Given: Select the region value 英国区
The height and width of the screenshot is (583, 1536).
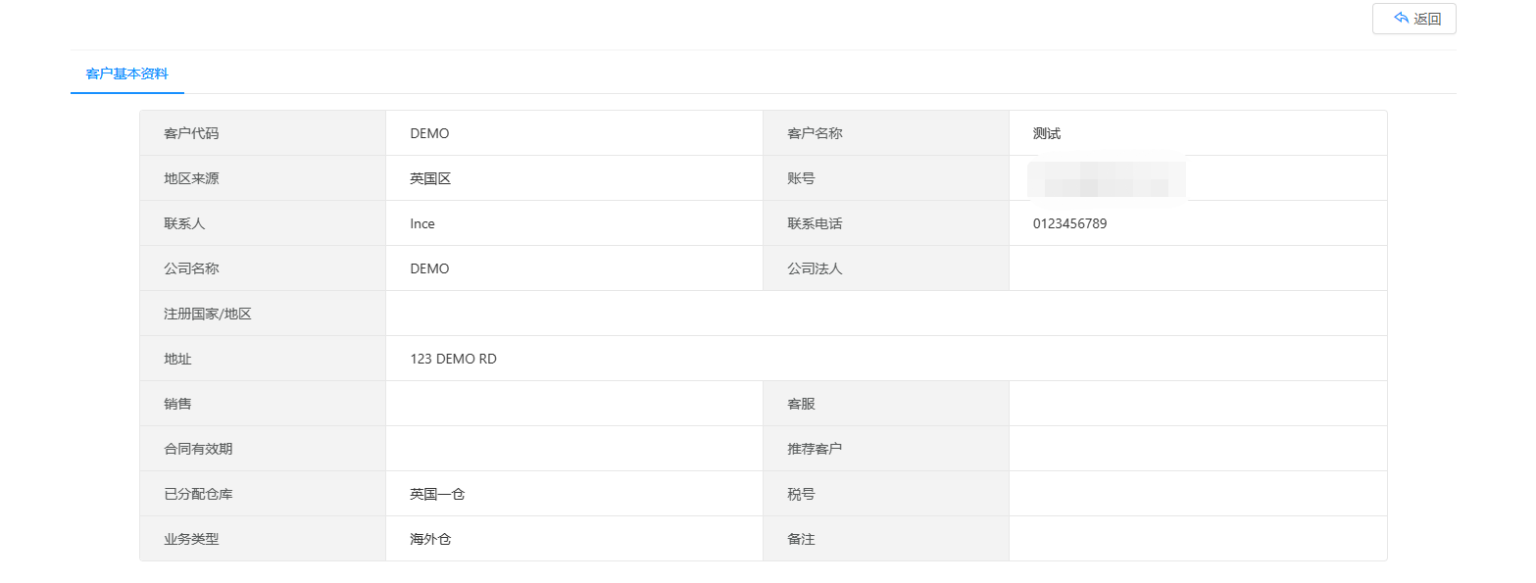Looking at the screenshot, I should pos(429,178).
